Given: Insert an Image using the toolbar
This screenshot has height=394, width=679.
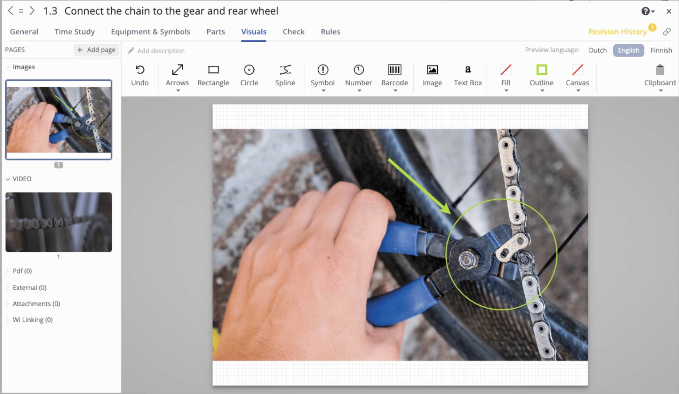Looking at the screenshot, I should (432, 75).
